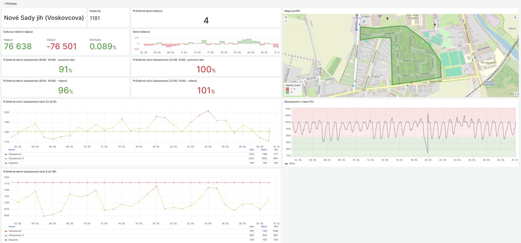Toggle Kapacita series label in daytime occupancy legend

[13, 240]
